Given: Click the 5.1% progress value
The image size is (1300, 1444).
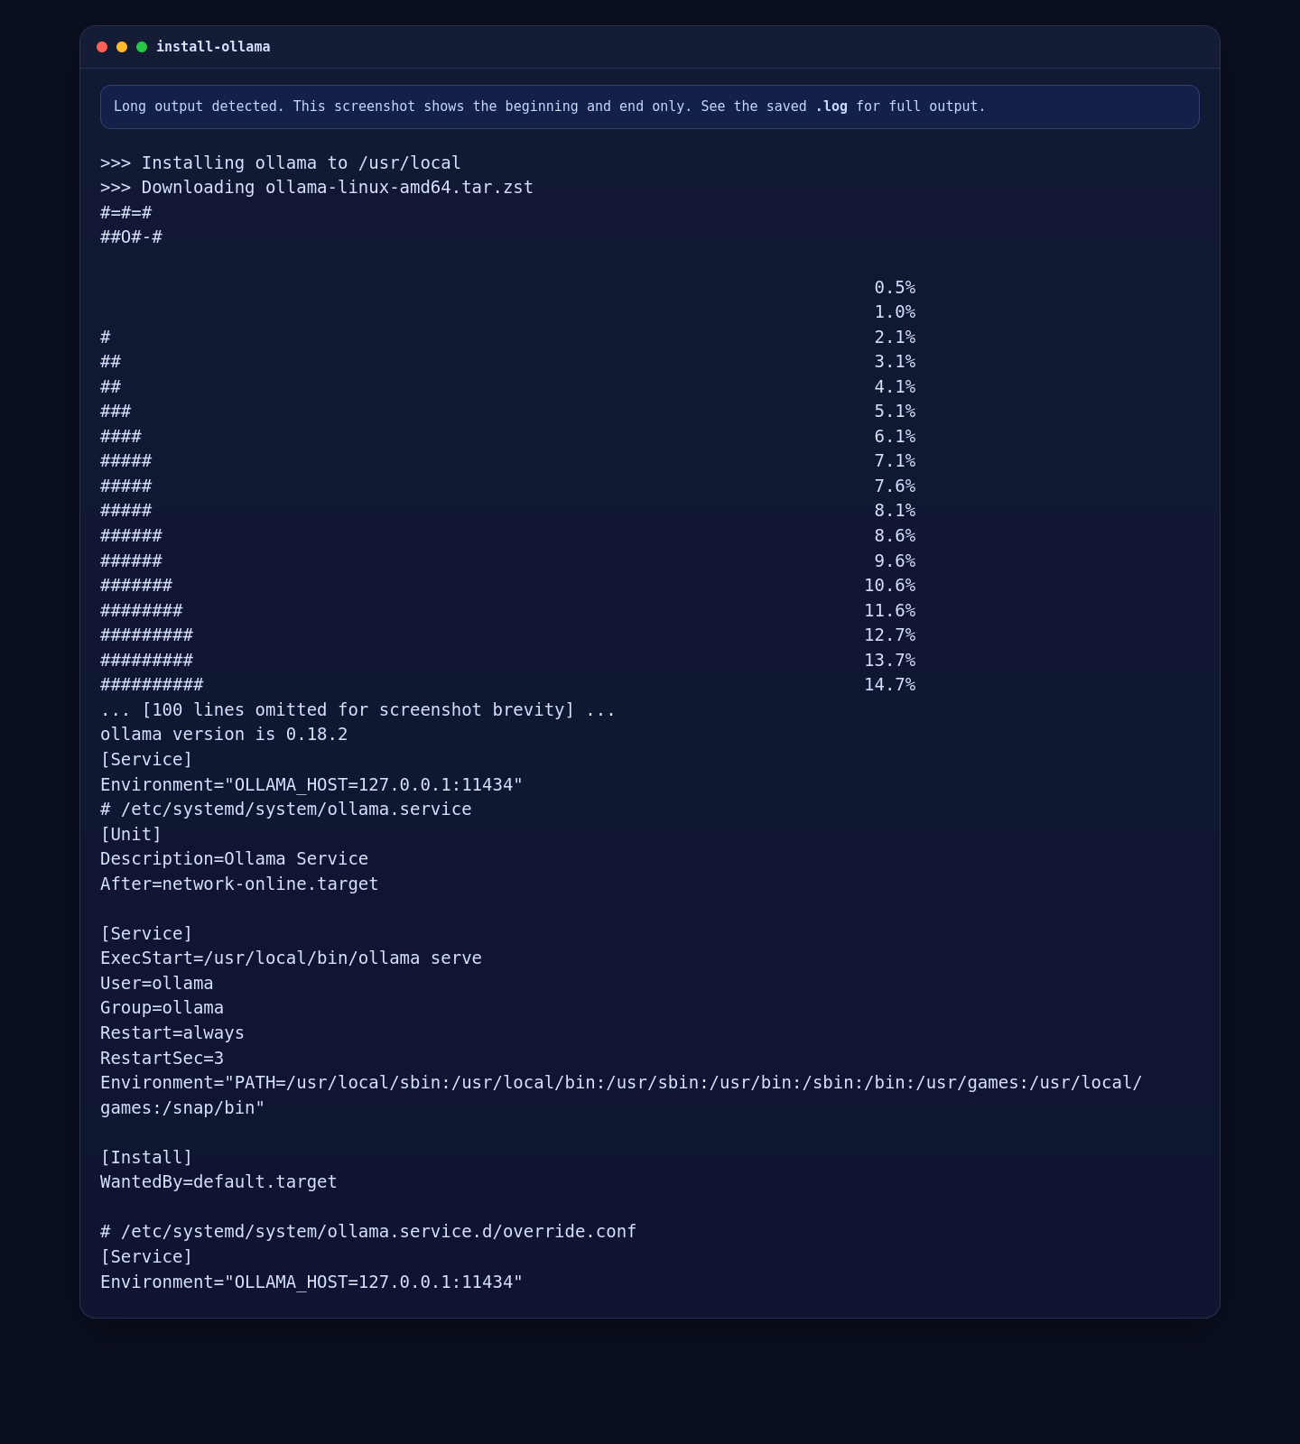Looking at the screenshot, I should [x=895, y=412].
